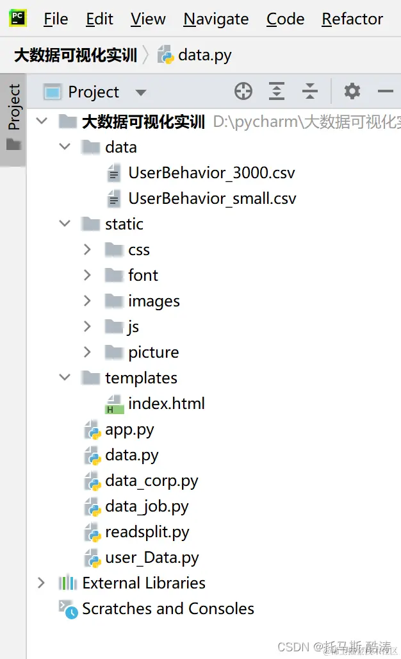Select readsplit.py file
This screenshot has width=401, height=659.
(147, 533)
